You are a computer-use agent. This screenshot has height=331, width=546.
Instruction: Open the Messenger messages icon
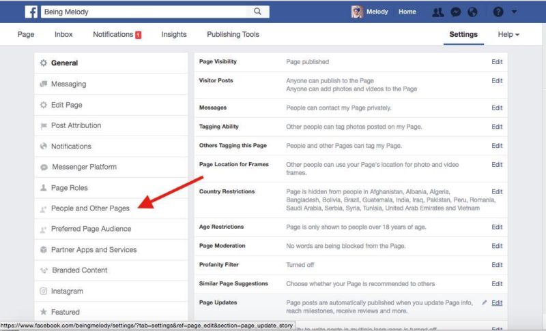pos(455,12)
